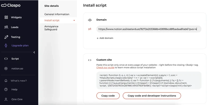The image size is (212, 105).
Task: Collapse the sidebar with the chevron
Action: click(34, 52)
